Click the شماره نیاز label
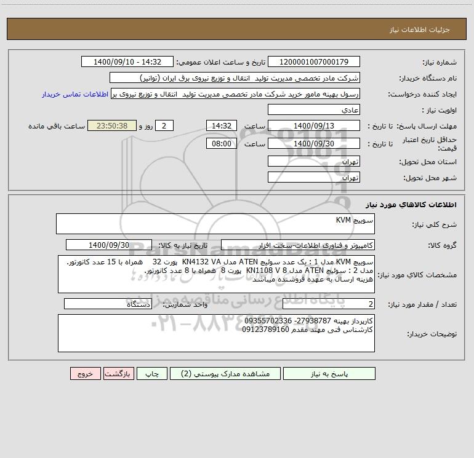This screenshot has height=458, width=474. coord(440,63)
